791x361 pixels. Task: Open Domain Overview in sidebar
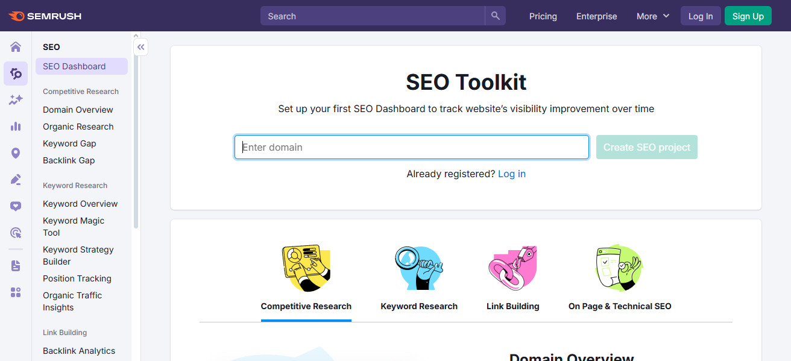coord(78,110)
